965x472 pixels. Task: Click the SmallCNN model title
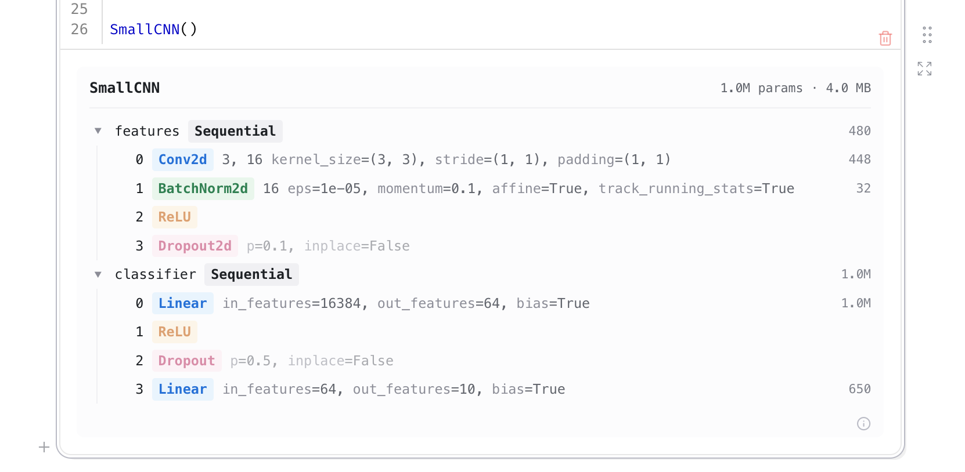(124, 88)
